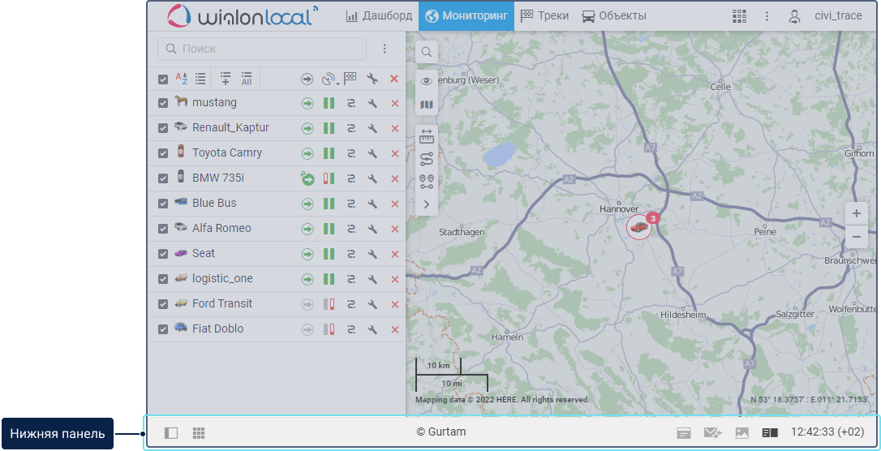Viewport: 881px width, 451px height.
Task: Click the apps grid icon in the top bar
Action: (x=739, y=16)
